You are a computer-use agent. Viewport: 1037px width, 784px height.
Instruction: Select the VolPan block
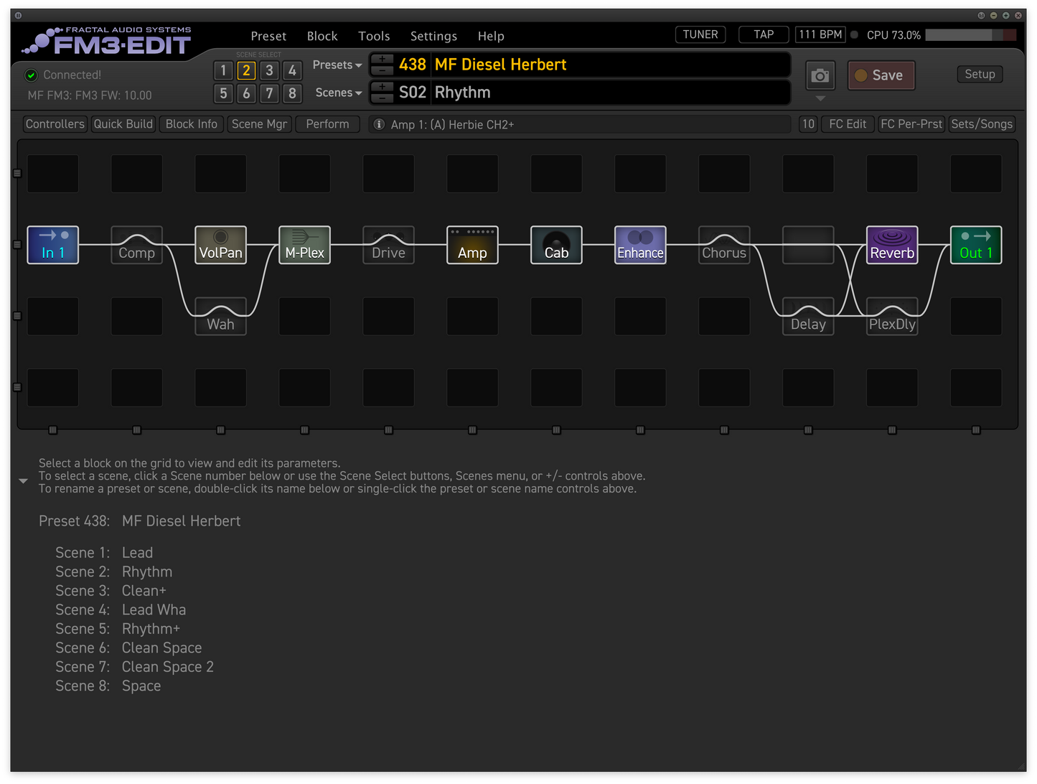220,245
